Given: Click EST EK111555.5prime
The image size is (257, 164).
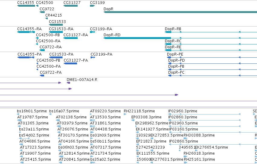Looking at the screenshot, I should tap(138, 157).
